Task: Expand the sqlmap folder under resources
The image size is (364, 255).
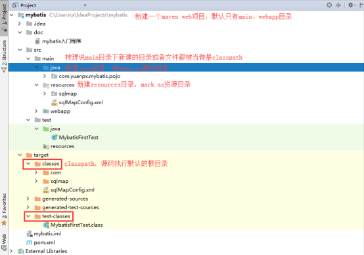Action: [45, 94]
